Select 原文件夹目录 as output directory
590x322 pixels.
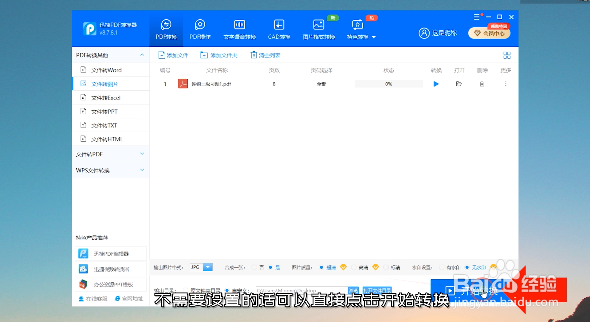(185, 290)
